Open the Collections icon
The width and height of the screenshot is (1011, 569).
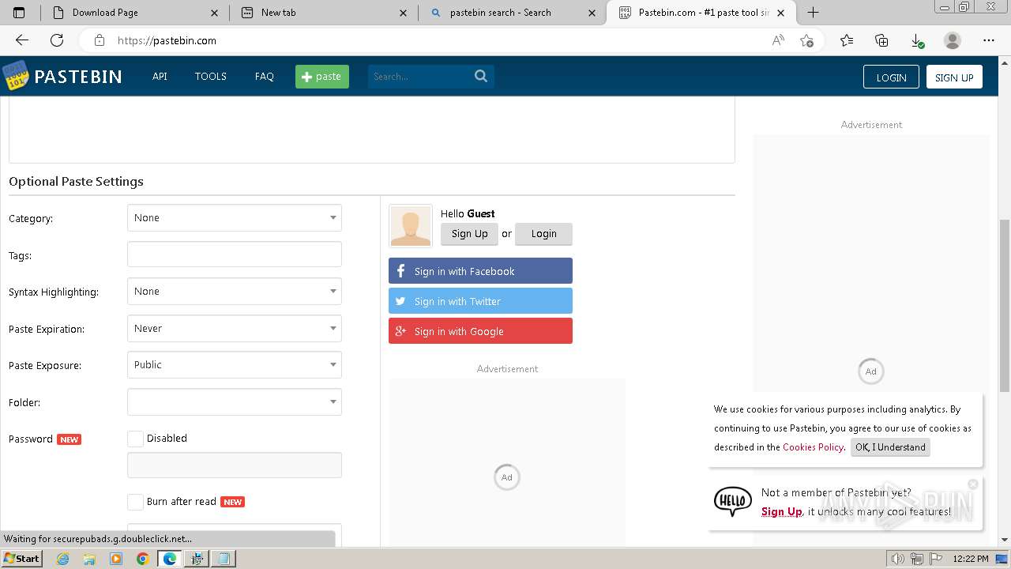pos(881,40)
